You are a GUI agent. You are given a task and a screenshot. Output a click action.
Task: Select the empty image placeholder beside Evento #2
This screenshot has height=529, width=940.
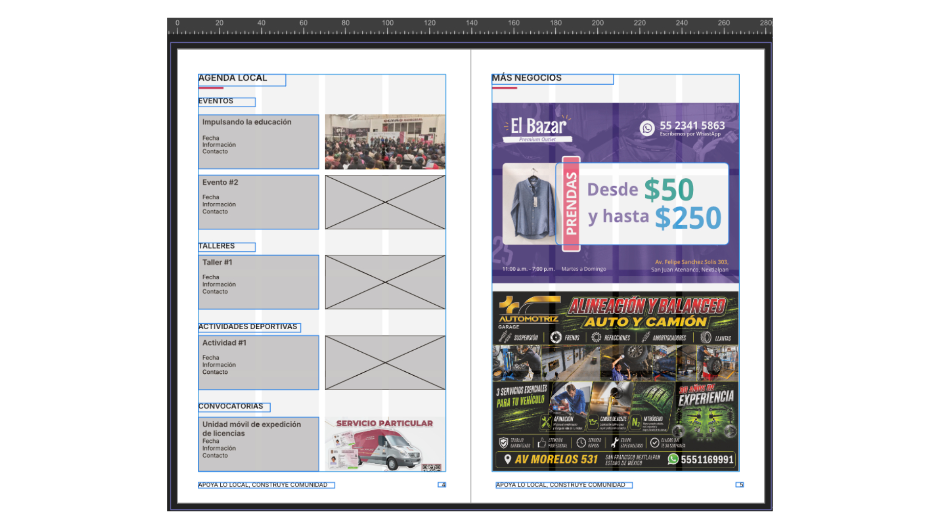385,202
